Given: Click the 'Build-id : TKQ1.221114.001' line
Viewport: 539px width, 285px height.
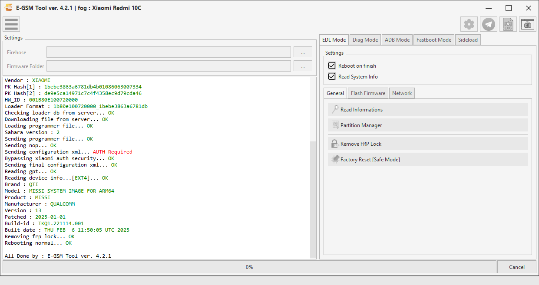Looking at the screenshot, I should pyautogui.click(x=44, y=223).
